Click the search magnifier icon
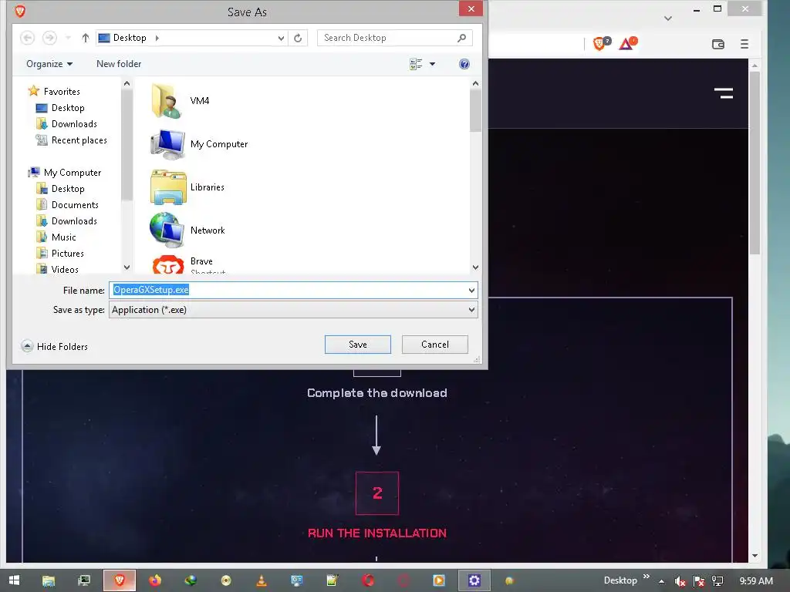 point(461,38)
